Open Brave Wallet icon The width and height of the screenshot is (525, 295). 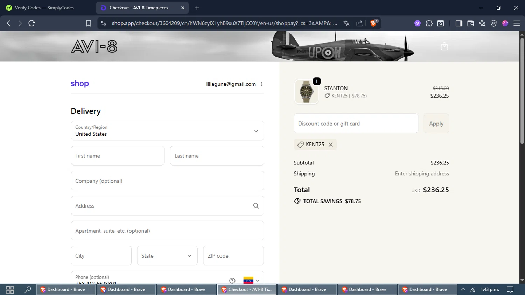click(x=470, y=23)
